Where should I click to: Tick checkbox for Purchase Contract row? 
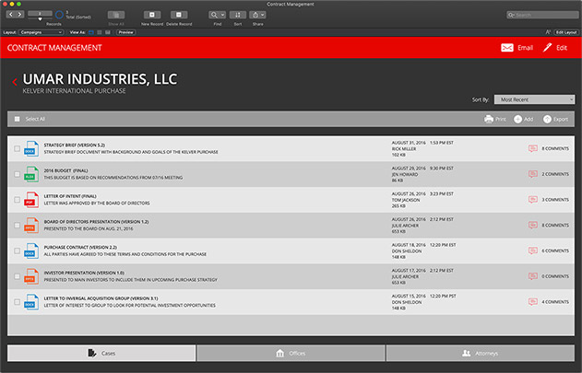click(17, 251)
